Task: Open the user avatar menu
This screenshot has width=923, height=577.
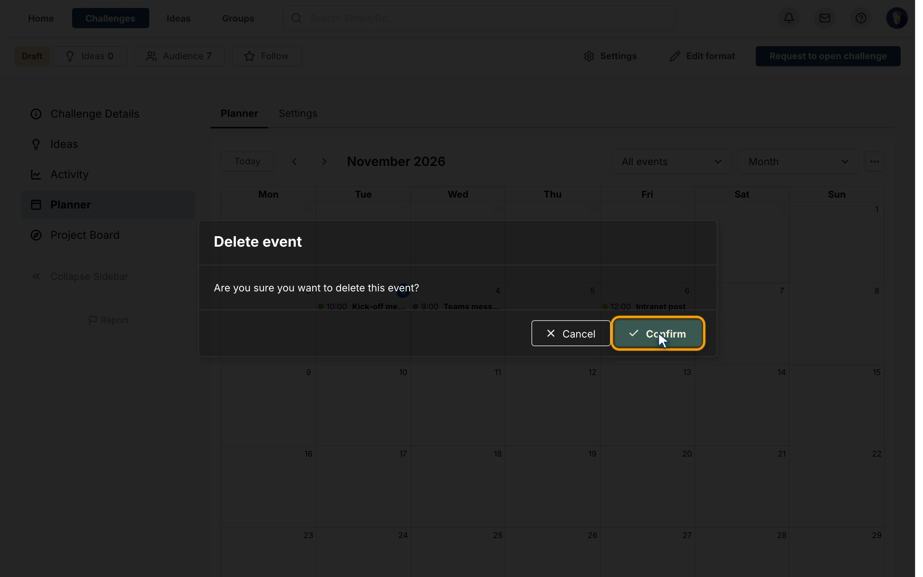Action: [x=897, y=18]
